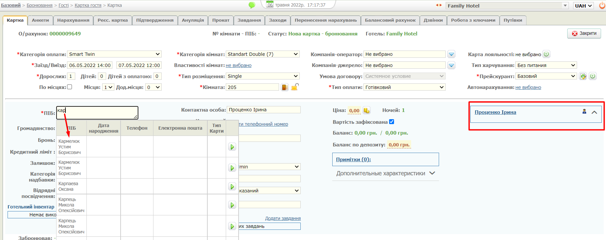Open the room selection door icon
This screenshot has width=606, height=240.
tap(285, 87)
